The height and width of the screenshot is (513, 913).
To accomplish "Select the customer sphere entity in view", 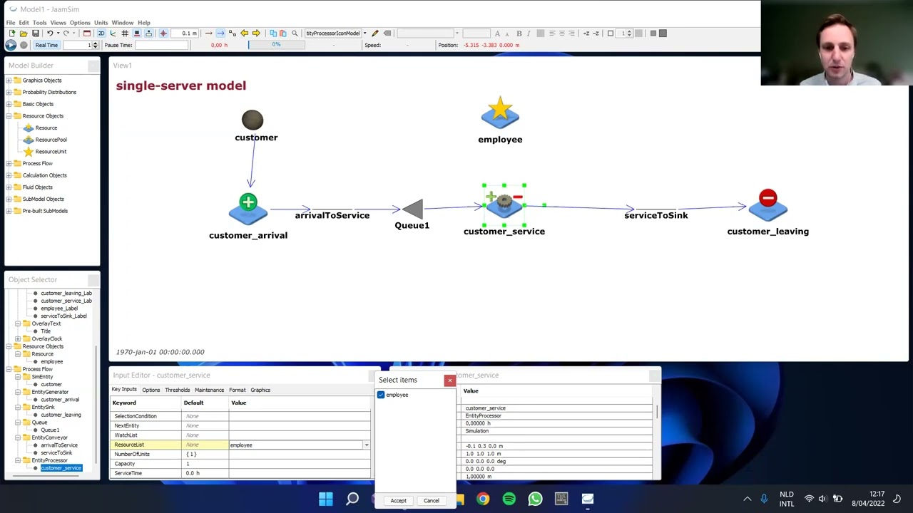I will pyautogui.click(x=253, y=120).
